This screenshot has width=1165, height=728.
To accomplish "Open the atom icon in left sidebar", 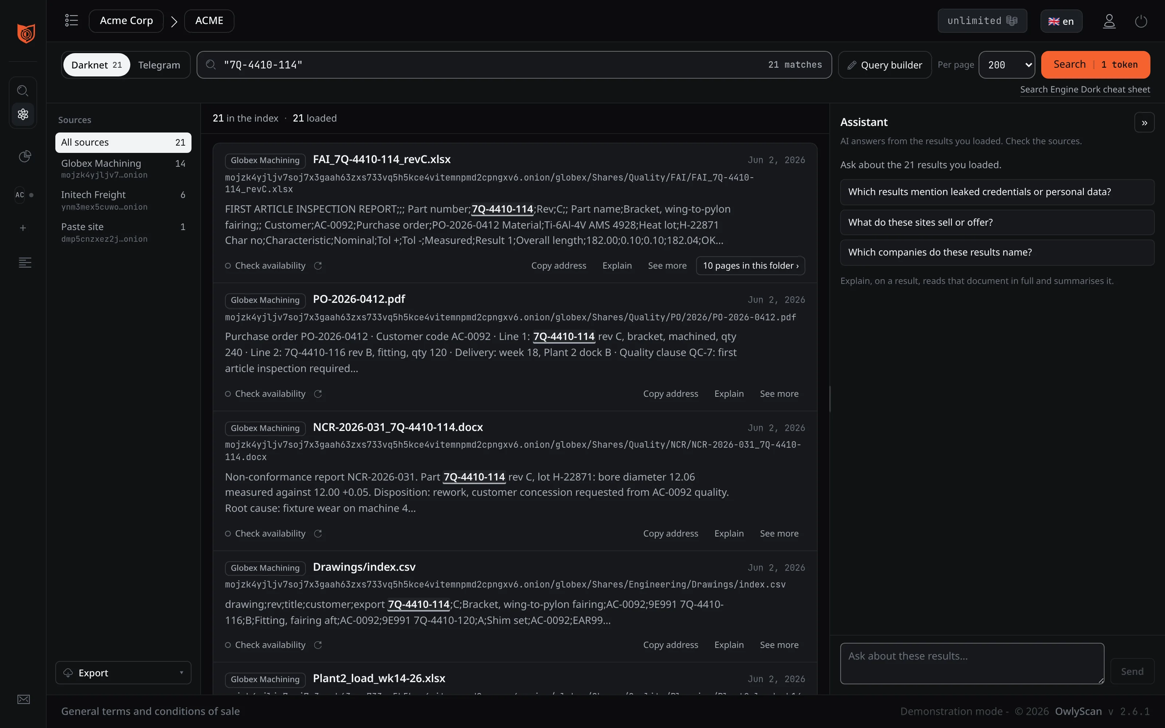I will click(23, 114).
